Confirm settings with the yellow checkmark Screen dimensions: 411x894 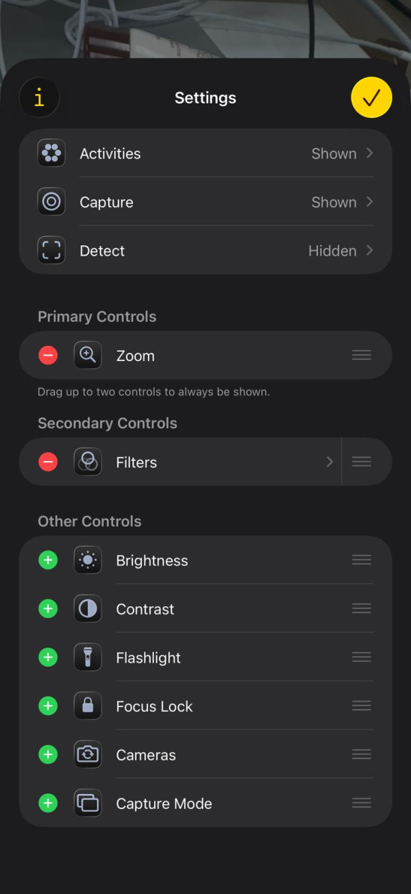pyautogui.click(x=371, y=98)
